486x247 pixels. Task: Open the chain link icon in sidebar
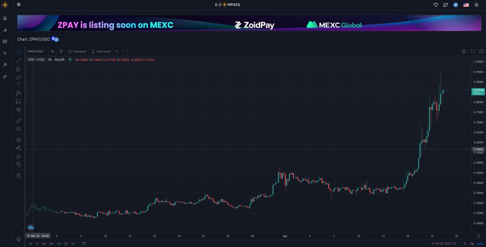tap(5, 76)
